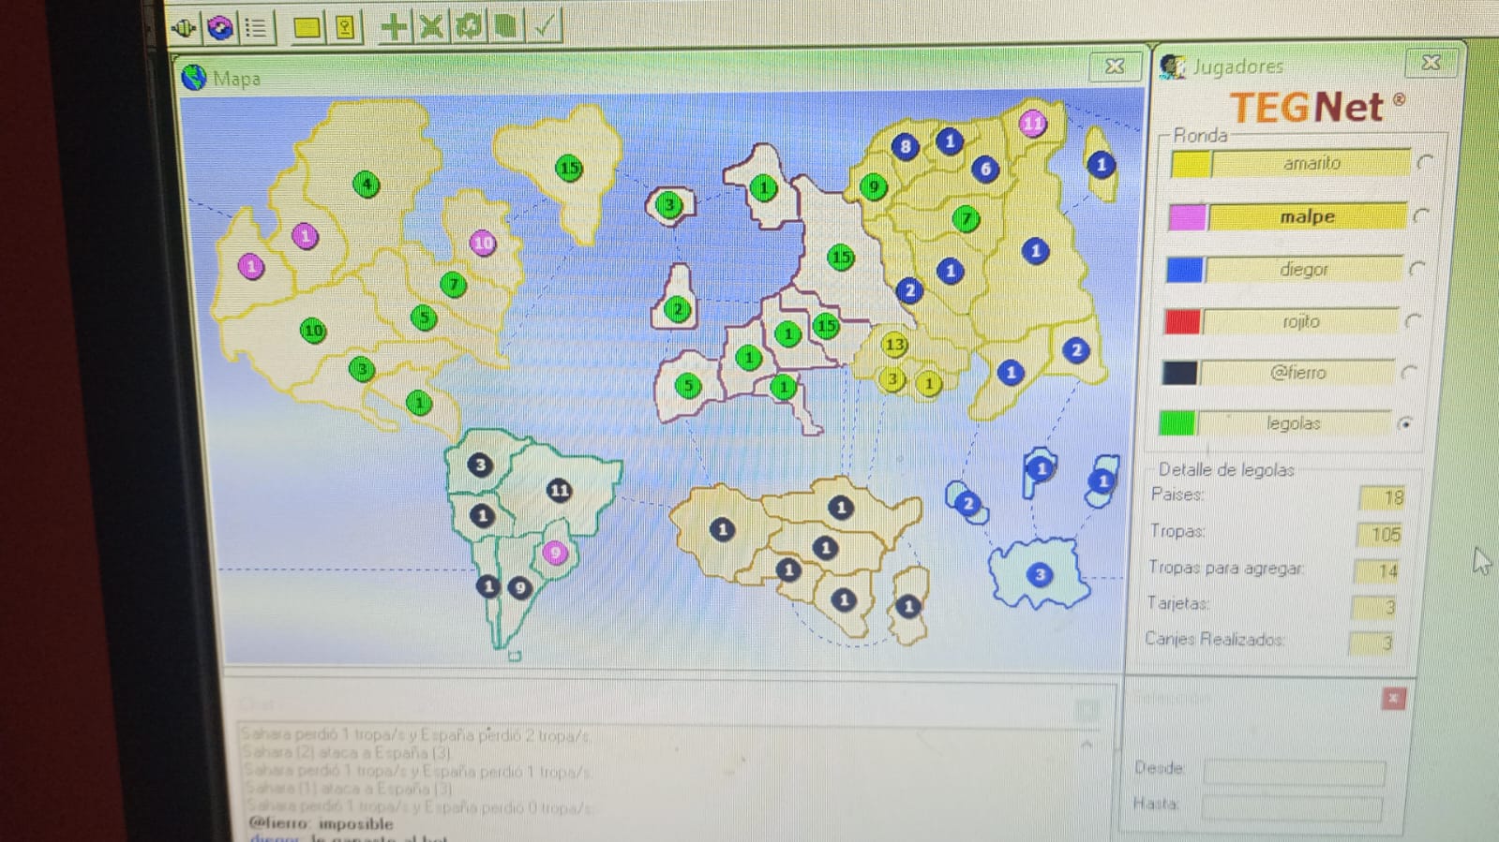1499x842 pixels.
Task: Click the green plus add-troops icon
Action: (394, 26)
